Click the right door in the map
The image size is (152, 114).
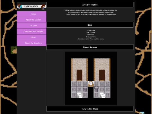(102, 75)
